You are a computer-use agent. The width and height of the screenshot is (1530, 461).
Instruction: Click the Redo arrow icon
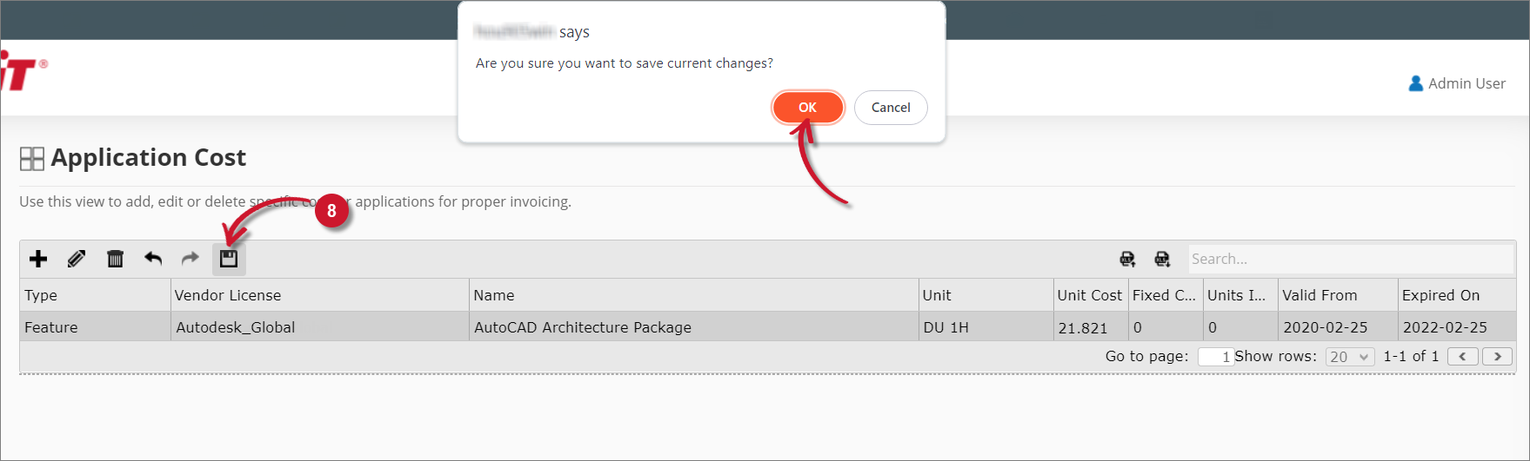(x=190, y=259)
